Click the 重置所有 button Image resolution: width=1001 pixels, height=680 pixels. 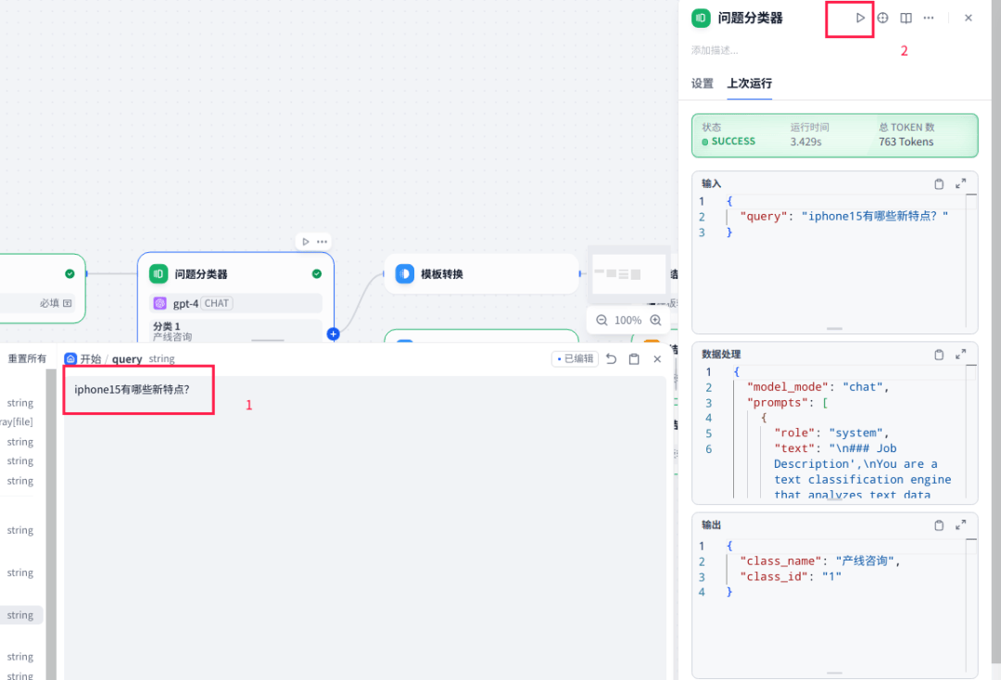[27, 359]
